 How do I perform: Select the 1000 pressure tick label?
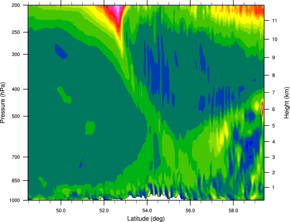[14, 200]
